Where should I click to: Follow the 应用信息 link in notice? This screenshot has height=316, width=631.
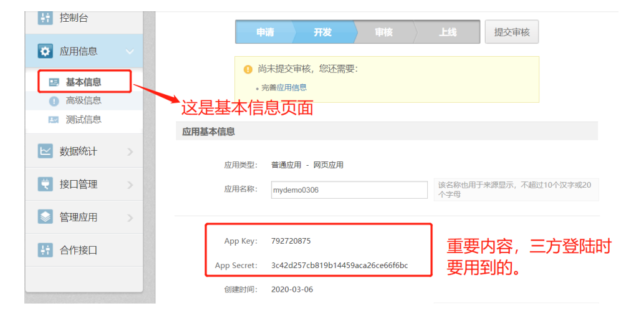point(291,88)
